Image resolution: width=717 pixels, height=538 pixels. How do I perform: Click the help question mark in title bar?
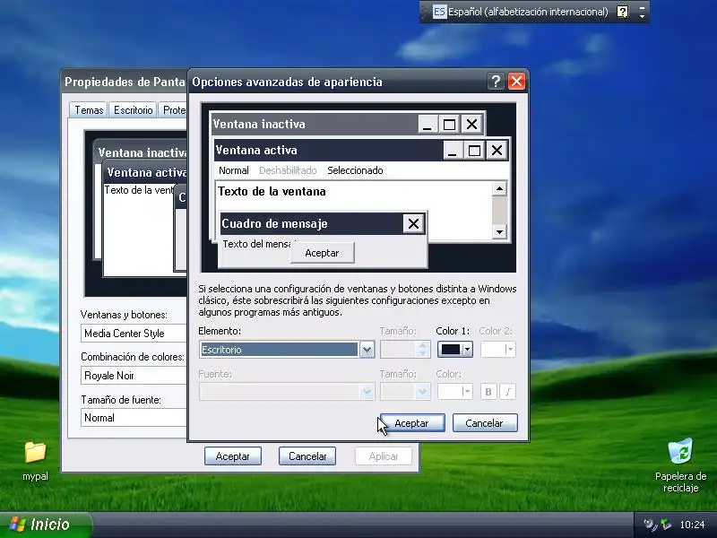pos(496,82)
